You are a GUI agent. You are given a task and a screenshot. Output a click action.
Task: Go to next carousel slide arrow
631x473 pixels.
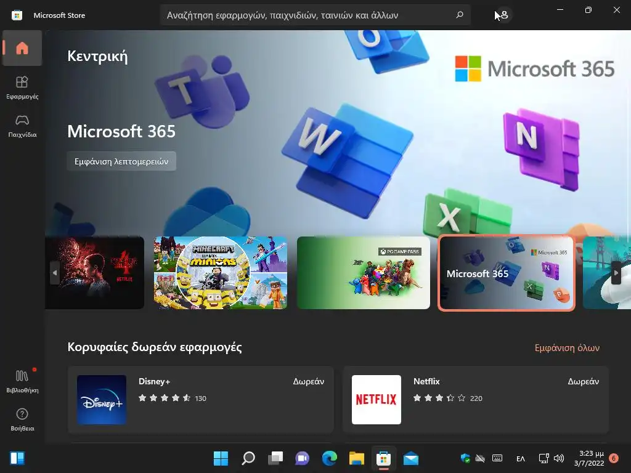(616, 273)
